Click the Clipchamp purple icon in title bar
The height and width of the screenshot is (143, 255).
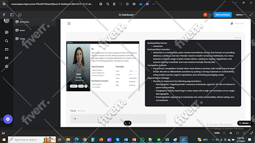[x=147, y=4]
